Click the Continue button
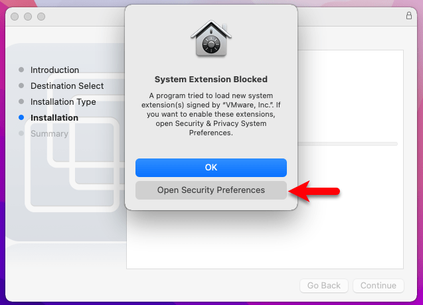The image size is (423, 305). tap(379, 286)
